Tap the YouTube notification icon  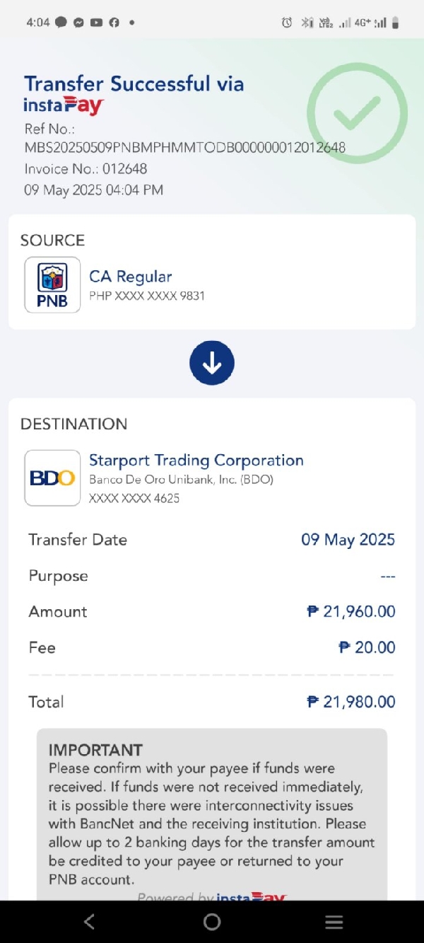coord(97,23)
